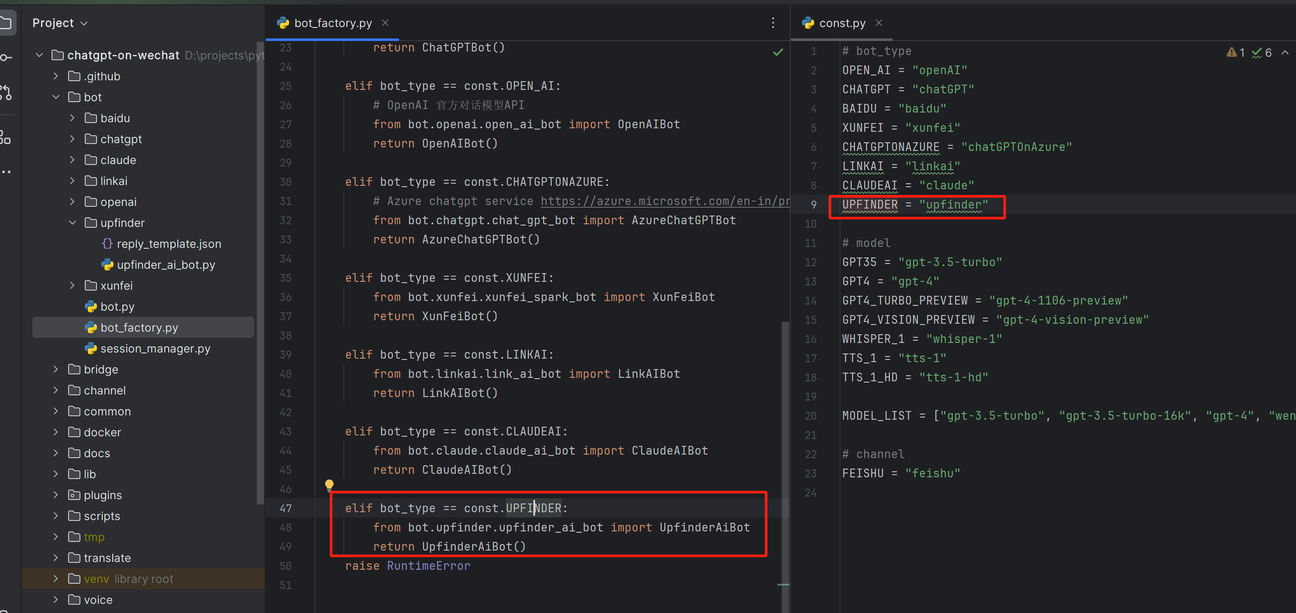Click the GPT4_TURBO_PREVIEW constant
1296x613 pixels.
[x=905, y=301]
